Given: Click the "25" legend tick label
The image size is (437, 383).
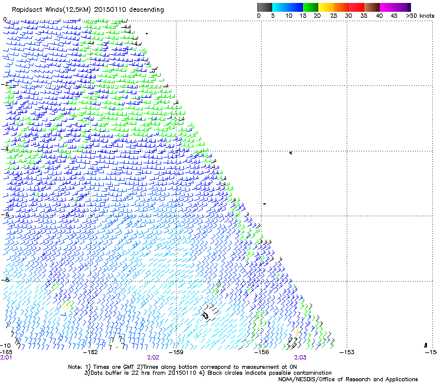Looking at the screenshot, I should click(334, 16).
